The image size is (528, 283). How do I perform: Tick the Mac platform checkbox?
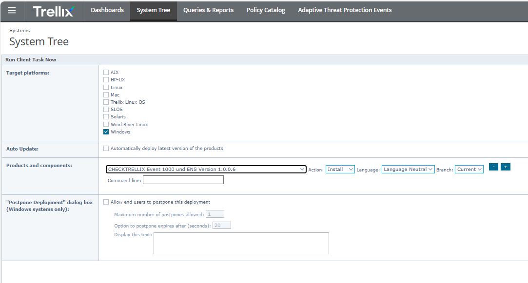(x=106, y=95)
